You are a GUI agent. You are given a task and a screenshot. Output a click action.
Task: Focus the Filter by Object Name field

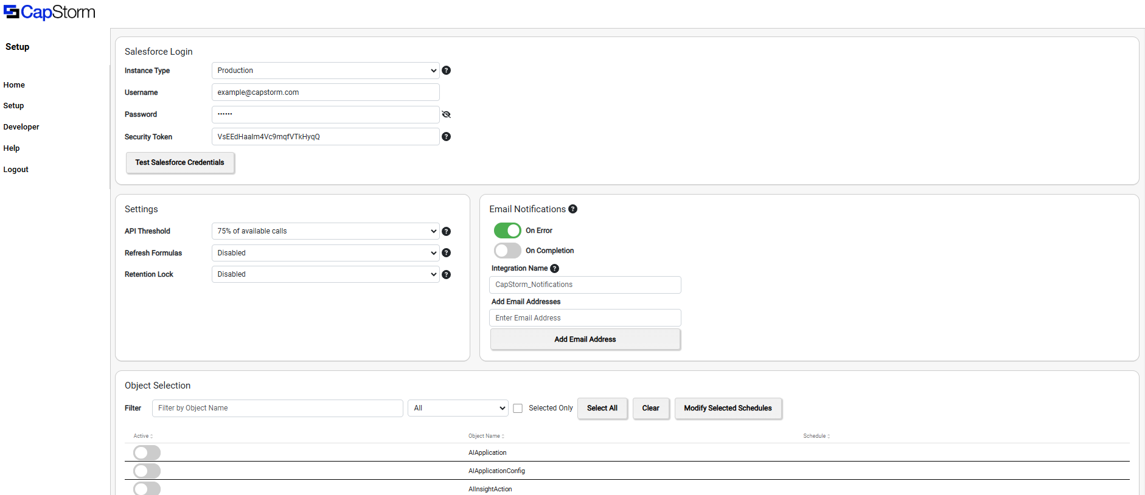[x=277, y=408]
